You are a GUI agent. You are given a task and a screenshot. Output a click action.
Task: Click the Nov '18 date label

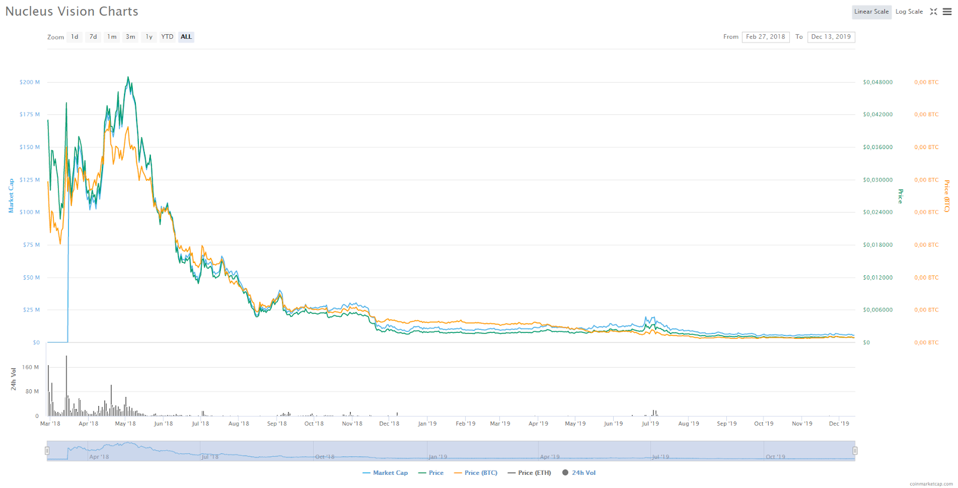coord(353,424)
